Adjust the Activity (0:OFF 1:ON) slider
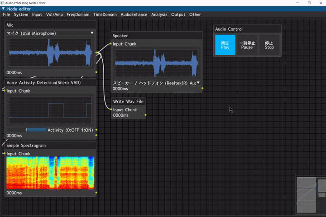The height and width of the screenshot is (217, 326). (x=26, y=130)
